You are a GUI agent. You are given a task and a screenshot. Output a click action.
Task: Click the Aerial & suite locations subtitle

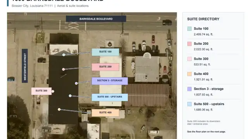tap(73, 6)
